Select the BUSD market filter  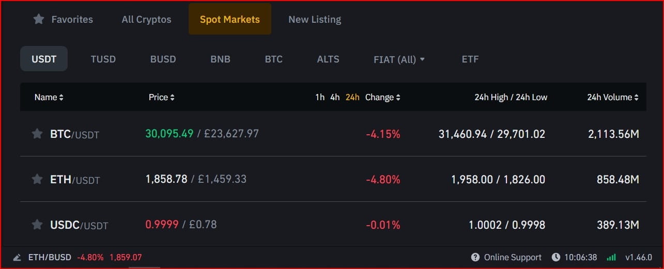163,59
